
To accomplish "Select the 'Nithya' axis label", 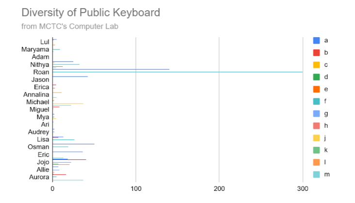I will (39, 64).
